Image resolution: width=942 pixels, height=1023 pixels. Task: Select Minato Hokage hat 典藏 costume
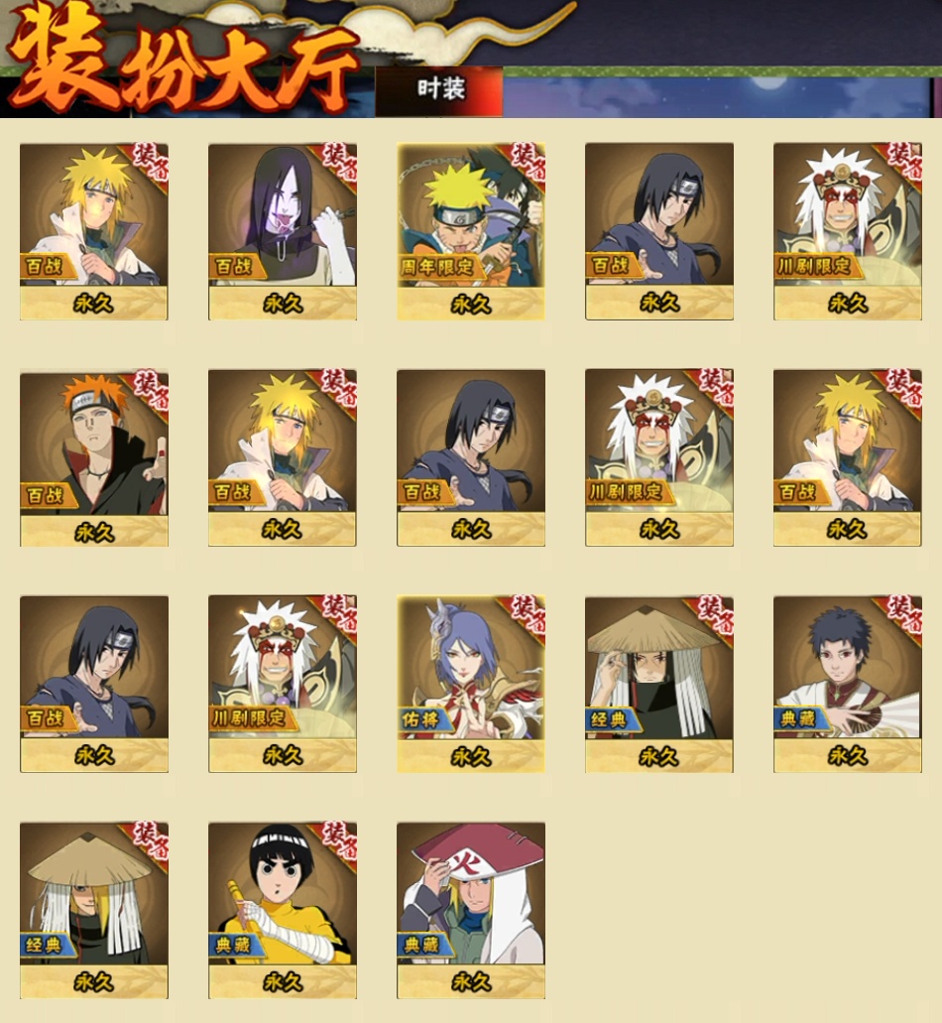471,910
